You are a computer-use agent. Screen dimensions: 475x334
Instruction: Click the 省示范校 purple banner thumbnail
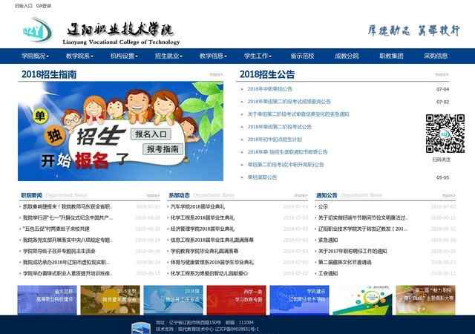point(47,300)
